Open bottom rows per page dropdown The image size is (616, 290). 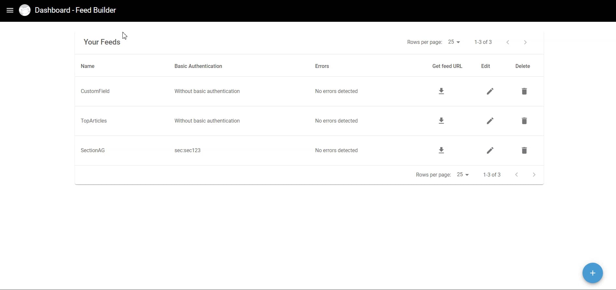tap(463, 175)
